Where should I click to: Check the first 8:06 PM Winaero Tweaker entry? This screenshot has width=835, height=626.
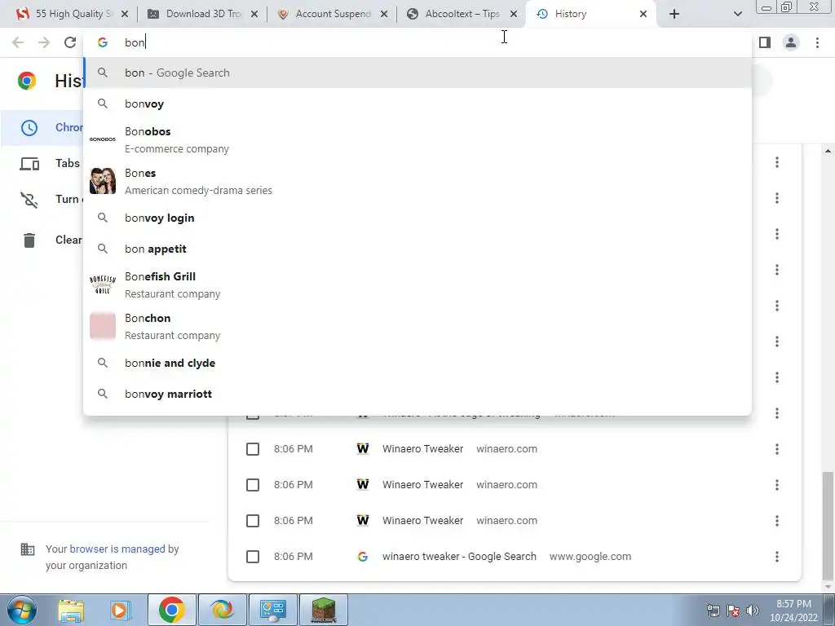[x=253, y=449]
